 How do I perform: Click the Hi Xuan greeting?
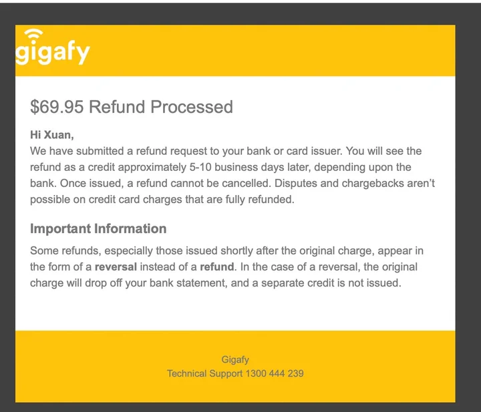point(52,135)
